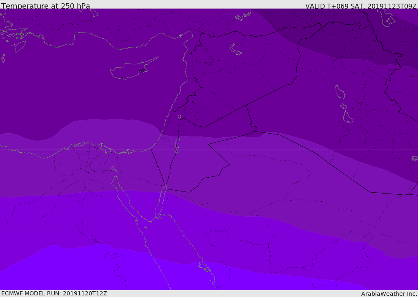Image resolution: width=418 pixels, height=297 pixels.
Task: Click the "Temperature at 250 hPa" title
Action: 46,6
